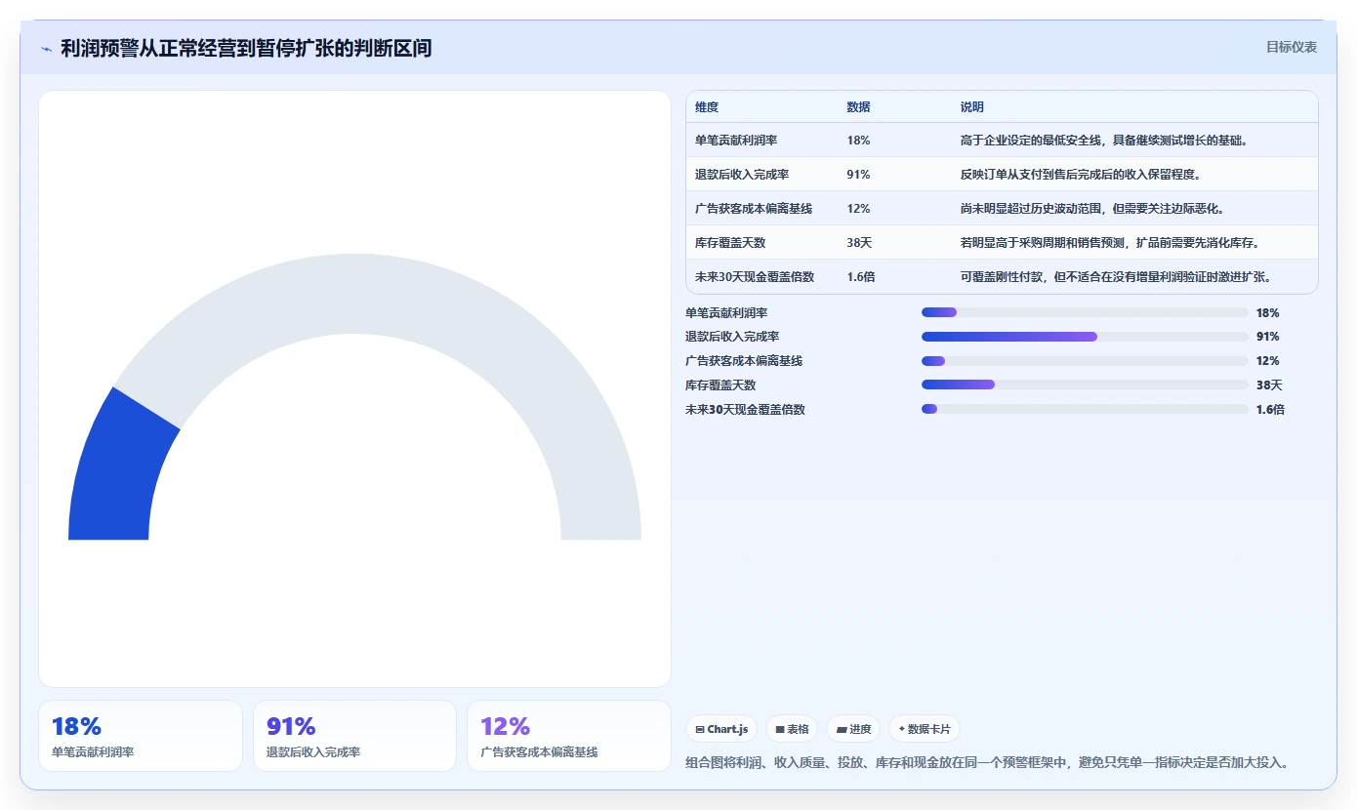
Task: Open the 12% 广告获客成本偏离基线 data card
Action: click(569, 736)
